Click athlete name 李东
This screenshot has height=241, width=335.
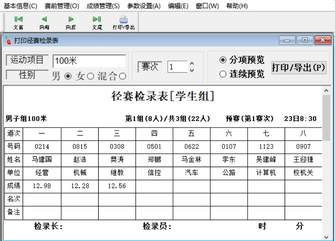[x=229, y=160]
